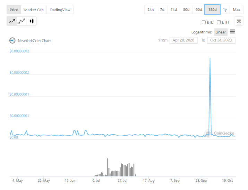The image size is (248, 190).
Task: Click the 7. Sep axis label
Action: [175, 181]
